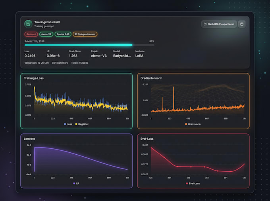Toggle the purple LR legend entry
The width and height of the screenshot is (270, 201).
pos(76,184)
